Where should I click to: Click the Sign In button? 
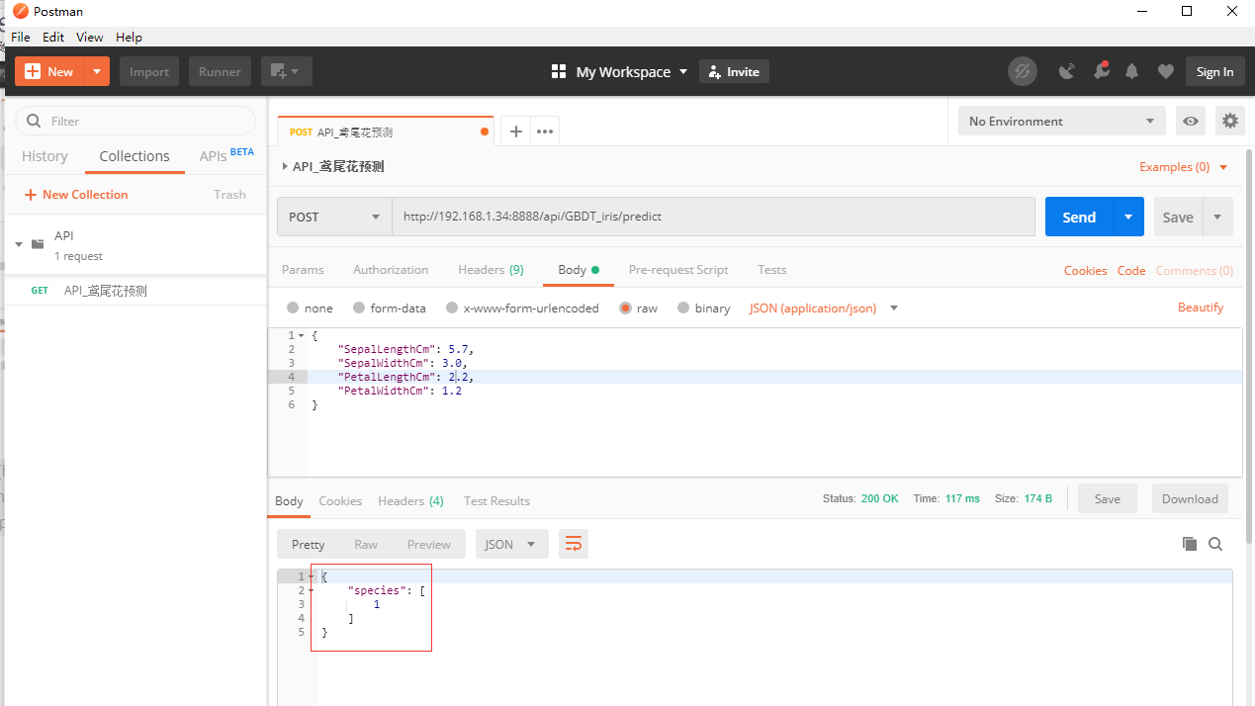point(1214,71)
